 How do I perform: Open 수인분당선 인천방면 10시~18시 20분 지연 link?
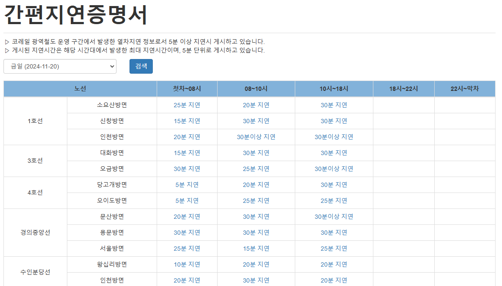tap(334, 280)
